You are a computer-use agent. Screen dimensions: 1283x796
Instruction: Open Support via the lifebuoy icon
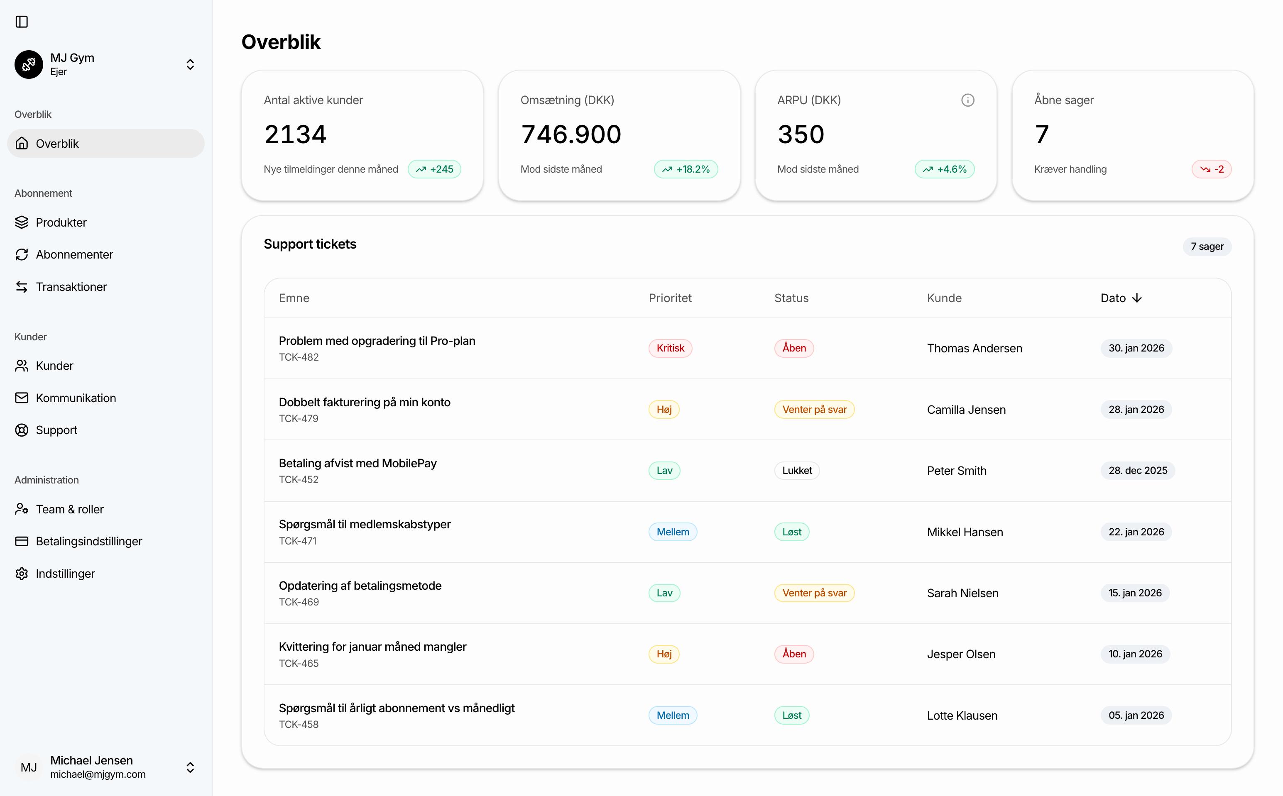click(22, 430)
